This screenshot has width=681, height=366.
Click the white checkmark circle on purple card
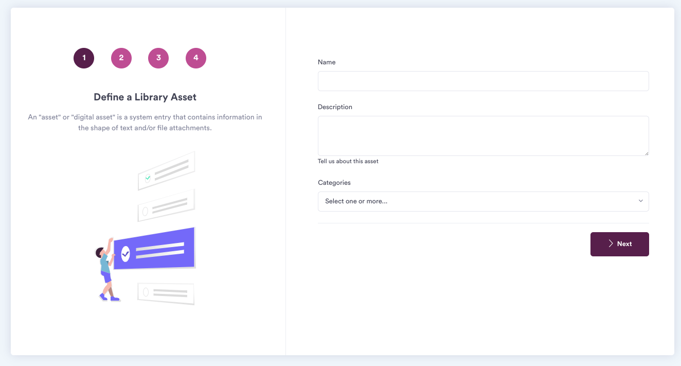click(126, 253)
